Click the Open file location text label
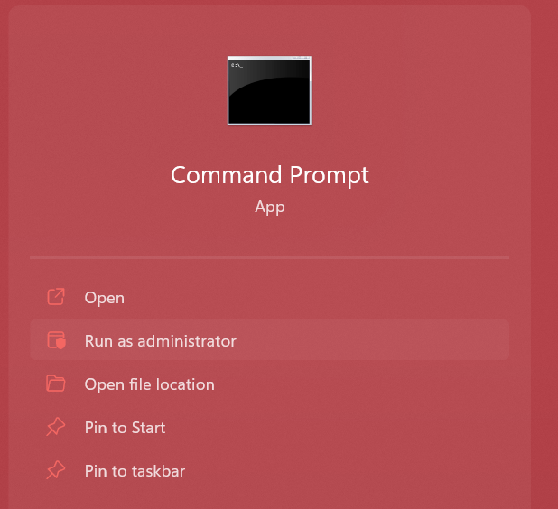The image size is (558, 509). click(x=150, y=384)
